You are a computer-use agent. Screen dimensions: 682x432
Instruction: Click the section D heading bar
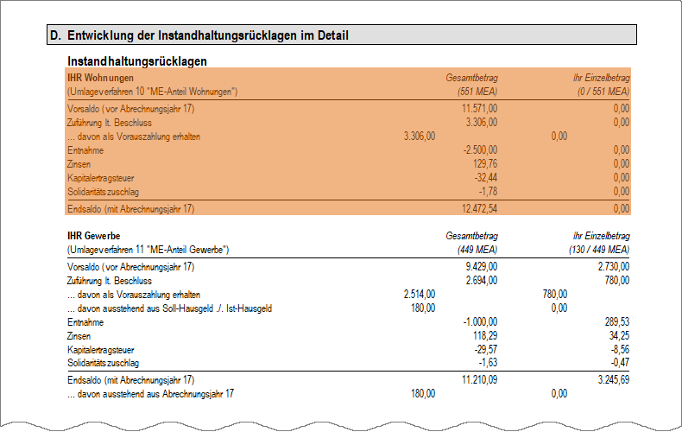[x=342, y=35]
